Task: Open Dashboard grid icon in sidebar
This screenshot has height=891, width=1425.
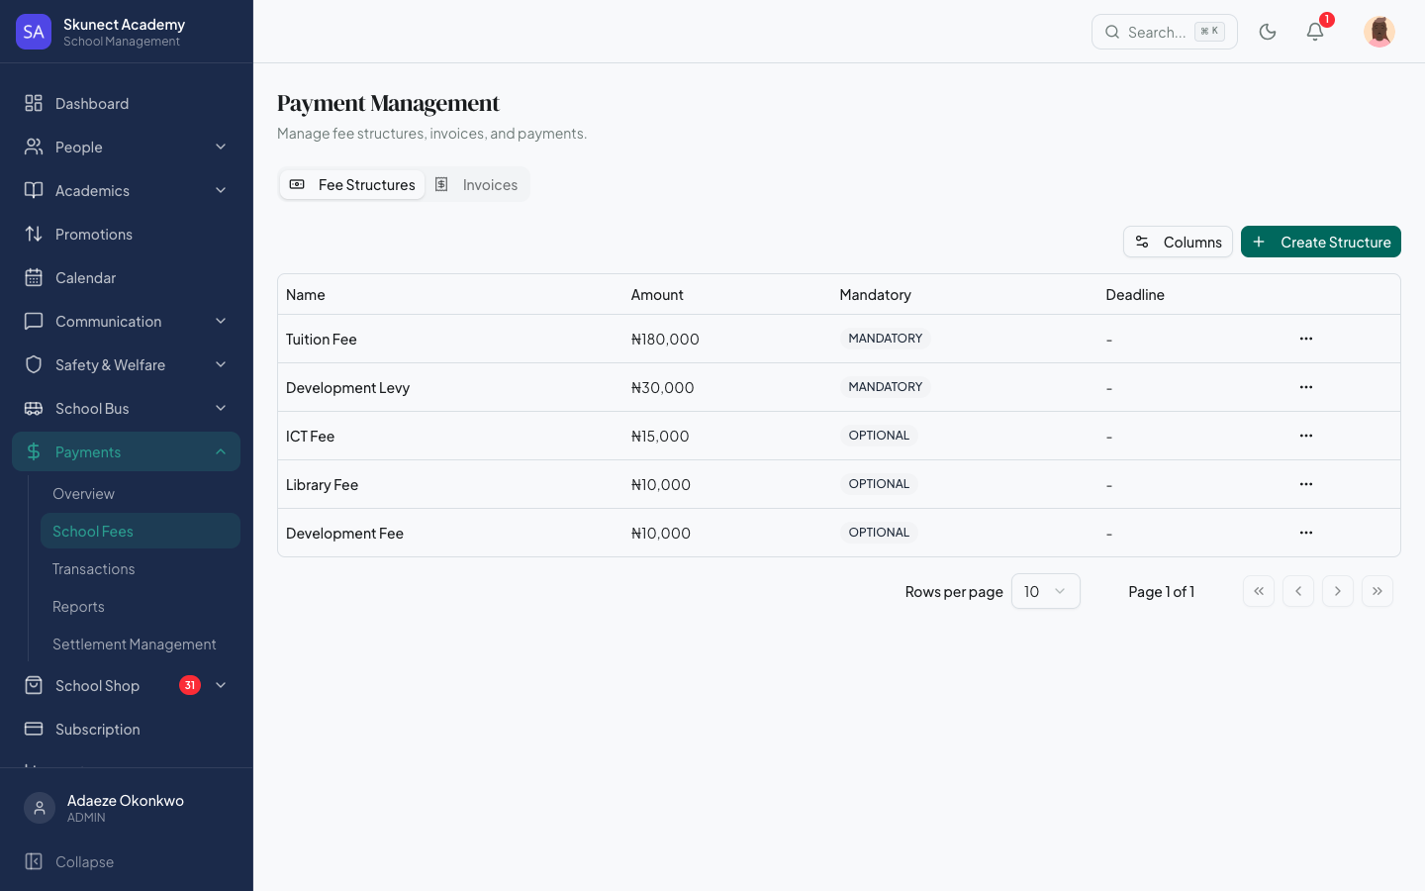Action: (34, 103)
